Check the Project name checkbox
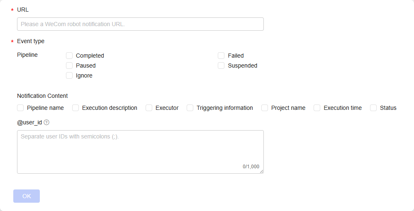Image resolution: width=414 pixels, height=211 pixels. click(265, 108)
